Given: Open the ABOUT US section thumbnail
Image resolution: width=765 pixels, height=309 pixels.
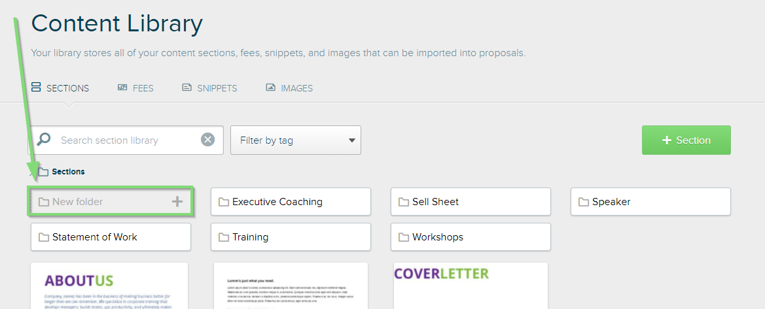Looking at the screenshot, I should (x=109, y=285).
